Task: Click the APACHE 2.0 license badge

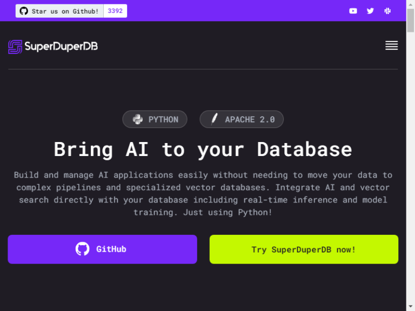Action: coord(242,119)
